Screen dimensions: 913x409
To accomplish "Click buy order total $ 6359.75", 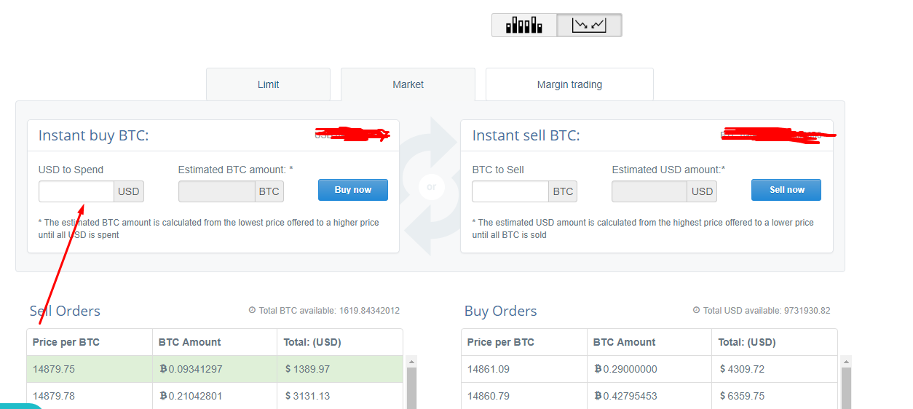I will [742, 396].
